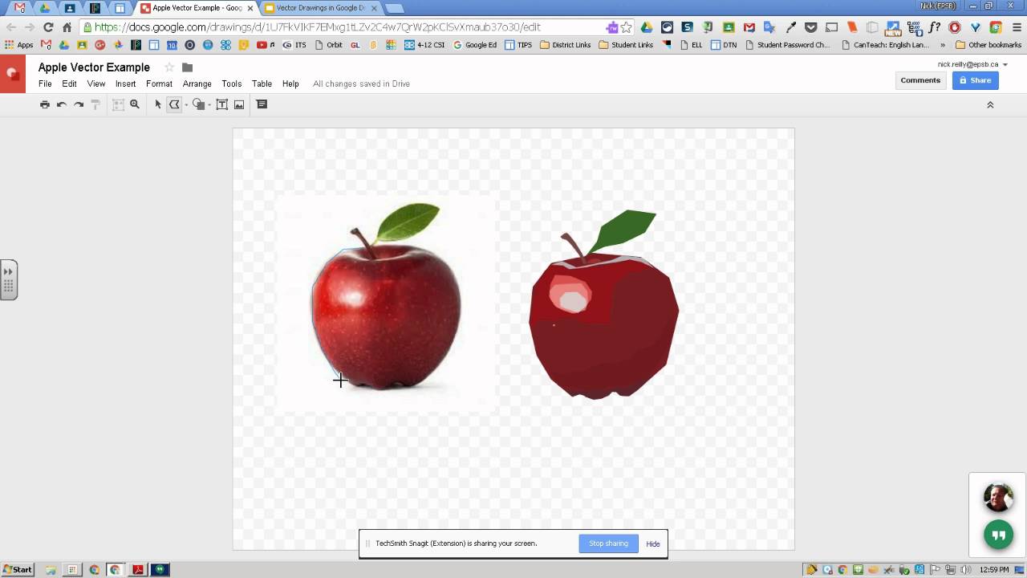Click the move to folder icon

click(x=187, y=67)
